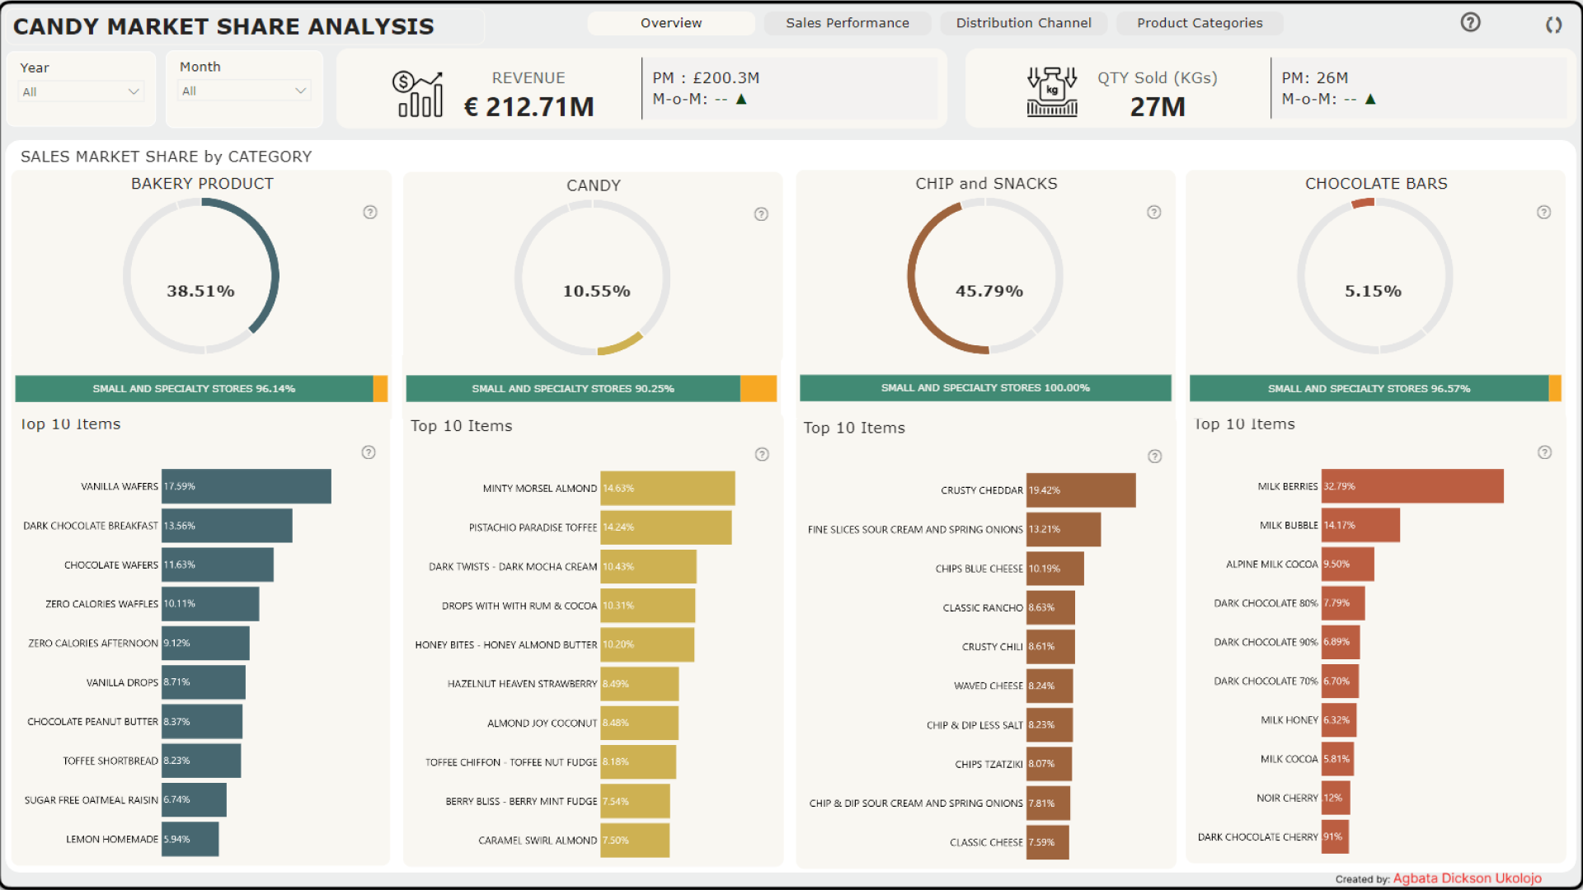This screenshot has height=890, width=1583.
Task: Select Chip Small and Specialty Stores 100.00% bar
Action: tap(985, 387)
